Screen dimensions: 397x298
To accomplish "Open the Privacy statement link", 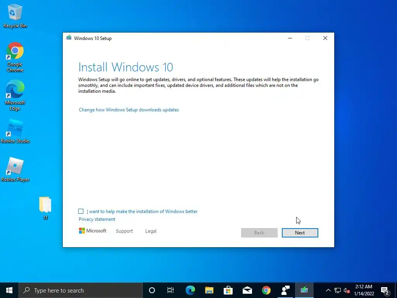I will click(x=97, y=219).
